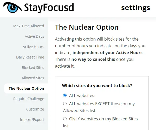Click the StayFocusd eye logo icon
This screenshot has width=156, height=130.
click(13, 8)
